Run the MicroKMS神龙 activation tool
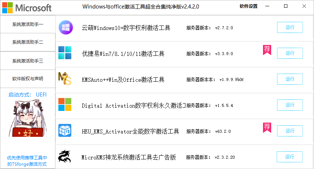 click(x=290, y=157)
